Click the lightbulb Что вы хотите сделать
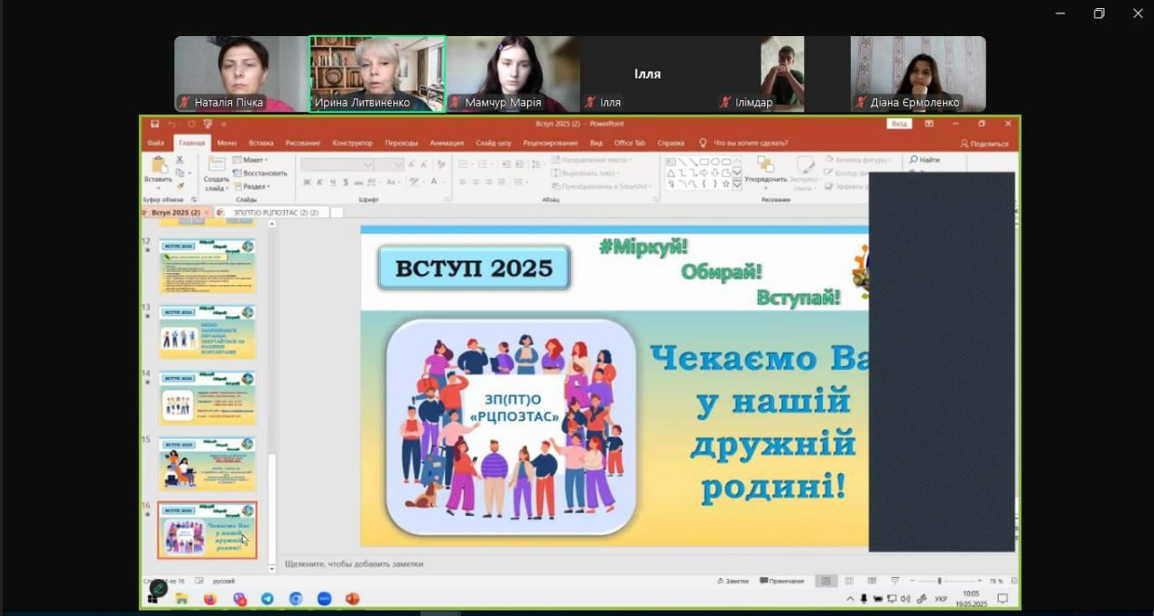The width and height of the screenshot is (1154, 616). 703,143
